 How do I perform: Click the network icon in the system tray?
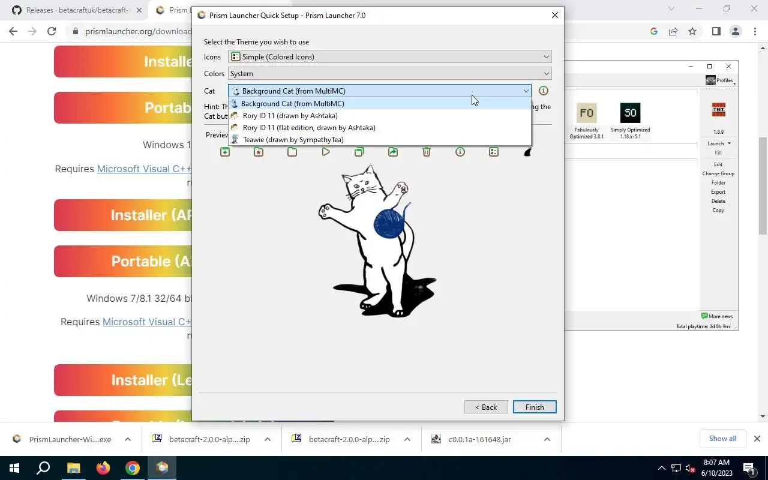tap(676, 468)
